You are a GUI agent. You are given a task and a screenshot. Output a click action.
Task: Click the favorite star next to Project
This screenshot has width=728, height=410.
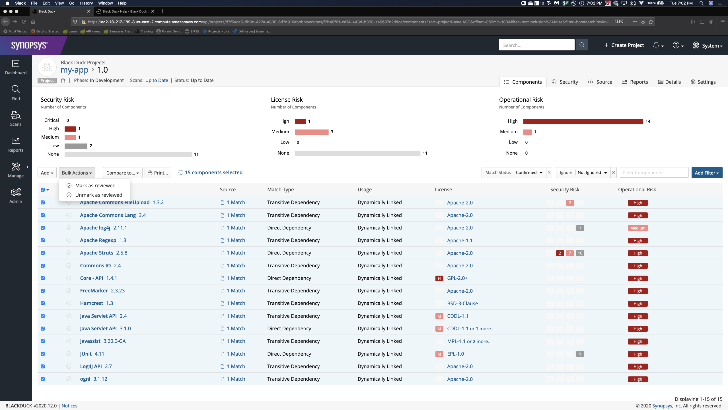[x=63, y=81]
